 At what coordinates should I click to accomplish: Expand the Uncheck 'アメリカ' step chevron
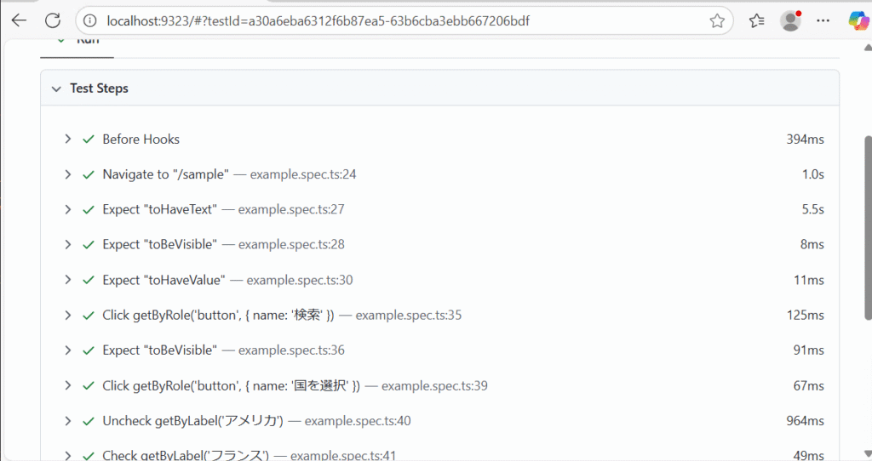68,421
